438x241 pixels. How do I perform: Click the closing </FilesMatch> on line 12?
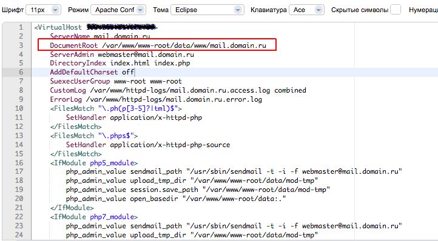76,127
